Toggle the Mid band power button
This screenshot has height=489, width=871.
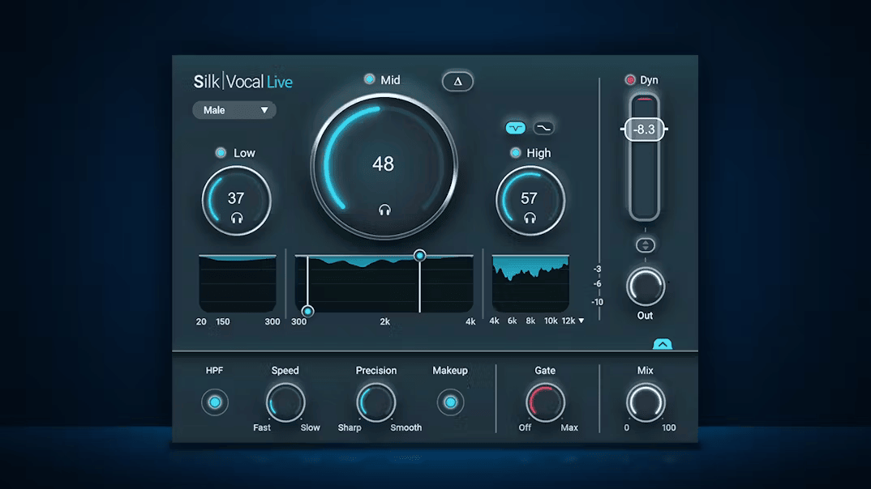point(369,79)
